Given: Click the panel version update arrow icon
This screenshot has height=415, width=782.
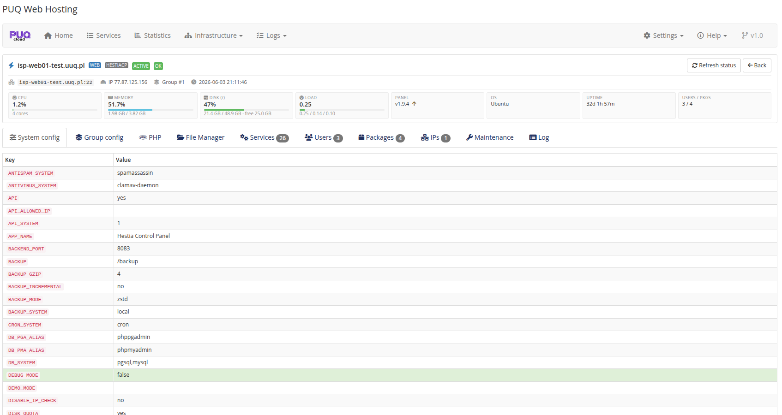Looking at the screenshot, I should [x=414, y=104].
